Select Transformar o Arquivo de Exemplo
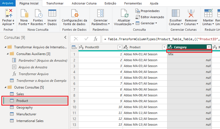220x129 pixels. point(38,81)
